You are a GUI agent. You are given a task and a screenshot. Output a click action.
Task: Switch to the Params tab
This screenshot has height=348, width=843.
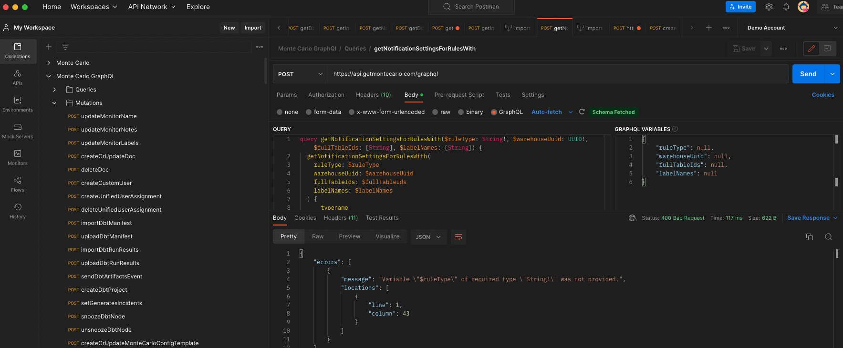[287, 95]
